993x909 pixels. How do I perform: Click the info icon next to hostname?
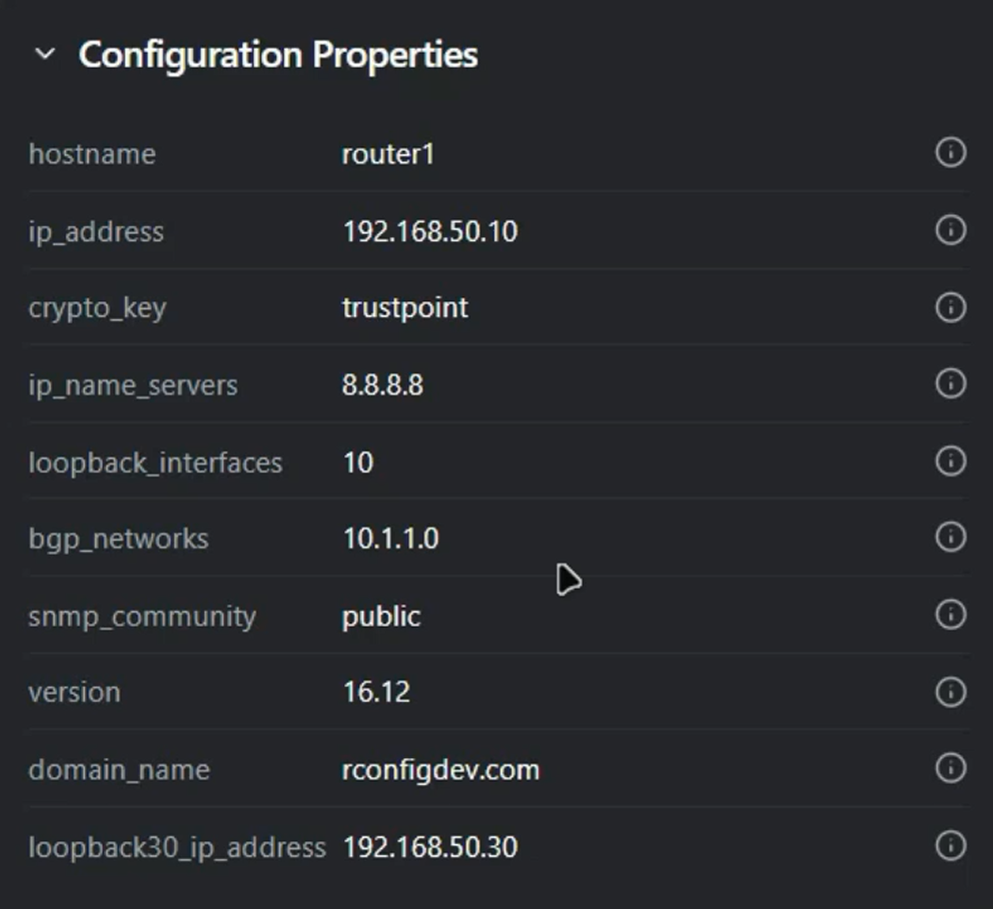coord(950,154)
